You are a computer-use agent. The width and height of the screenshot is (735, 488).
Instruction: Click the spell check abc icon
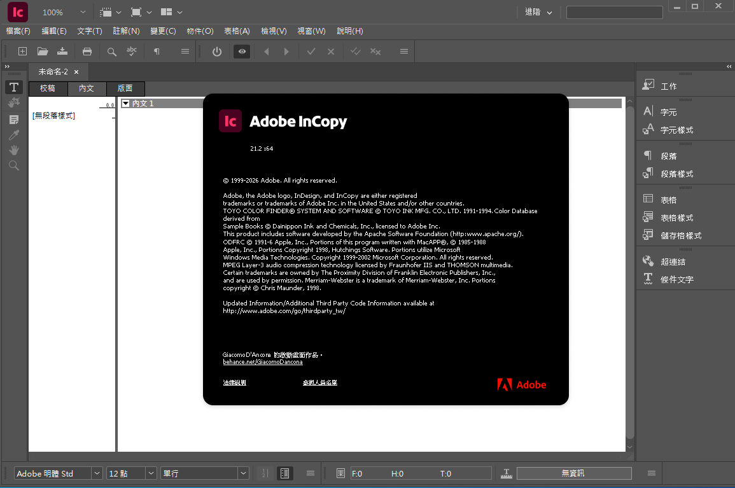click(x=132, y=52)
